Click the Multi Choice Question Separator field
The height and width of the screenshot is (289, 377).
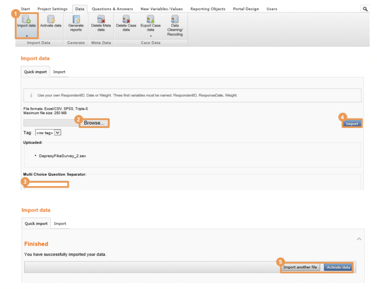[46, 184]
